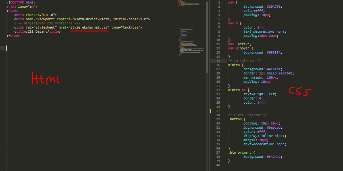This screenshot has height=171, width=343.
Task: Click line number 1 in CSS gutter
Action: pos(219,2)
